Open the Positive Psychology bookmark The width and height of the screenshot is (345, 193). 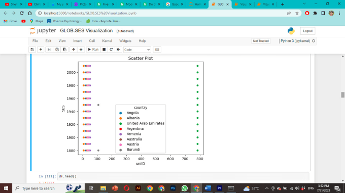coord(64,21)
